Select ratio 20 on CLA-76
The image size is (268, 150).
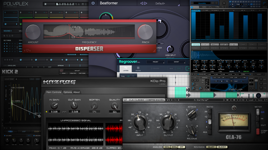(210, 111)
